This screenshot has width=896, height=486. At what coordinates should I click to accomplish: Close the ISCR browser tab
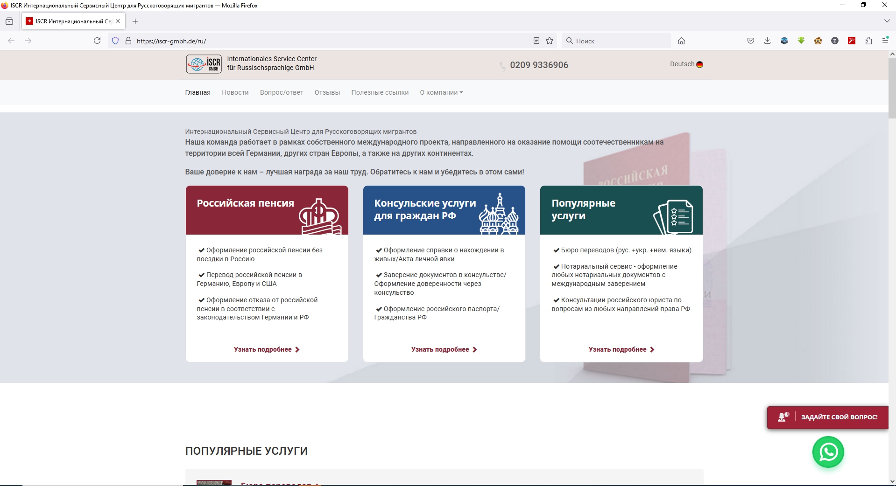(x=118, y=21)
